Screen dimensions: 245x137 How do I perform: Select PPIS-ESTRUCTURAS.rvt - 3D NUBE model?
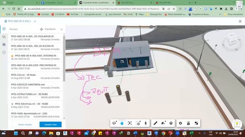pyautogui.click(x=36, y=96)
